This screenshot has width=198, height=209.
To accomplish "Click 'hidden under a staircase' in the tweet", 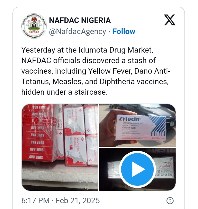I will (64, 92).
